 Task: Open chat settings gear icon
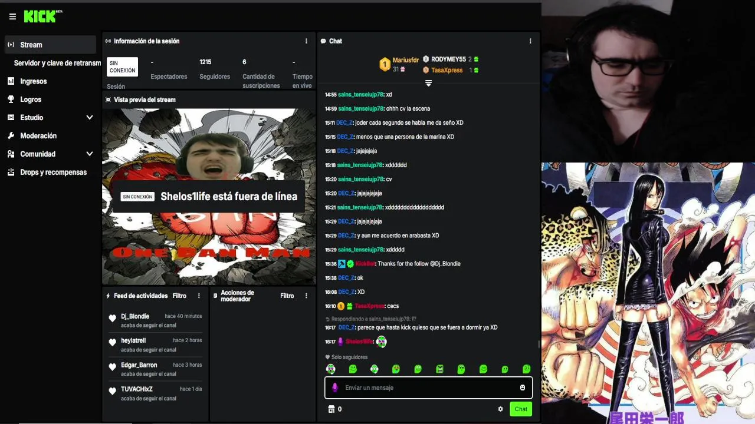click(501, 409)
